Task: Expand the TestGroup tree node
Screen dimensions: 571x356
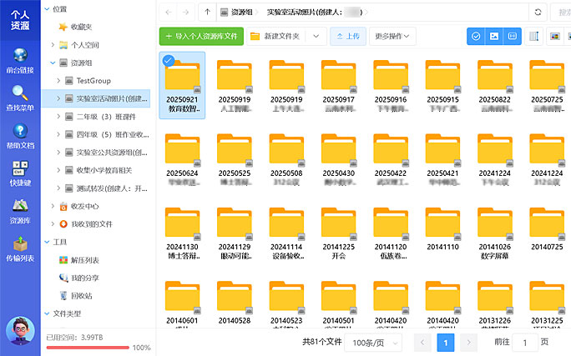Action: 58,81
